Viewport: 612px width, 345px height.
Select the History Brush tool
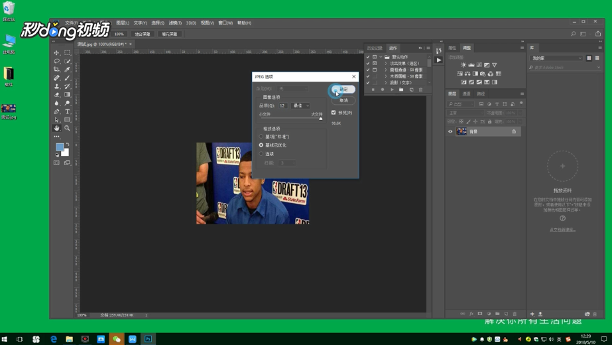[67, 86]
